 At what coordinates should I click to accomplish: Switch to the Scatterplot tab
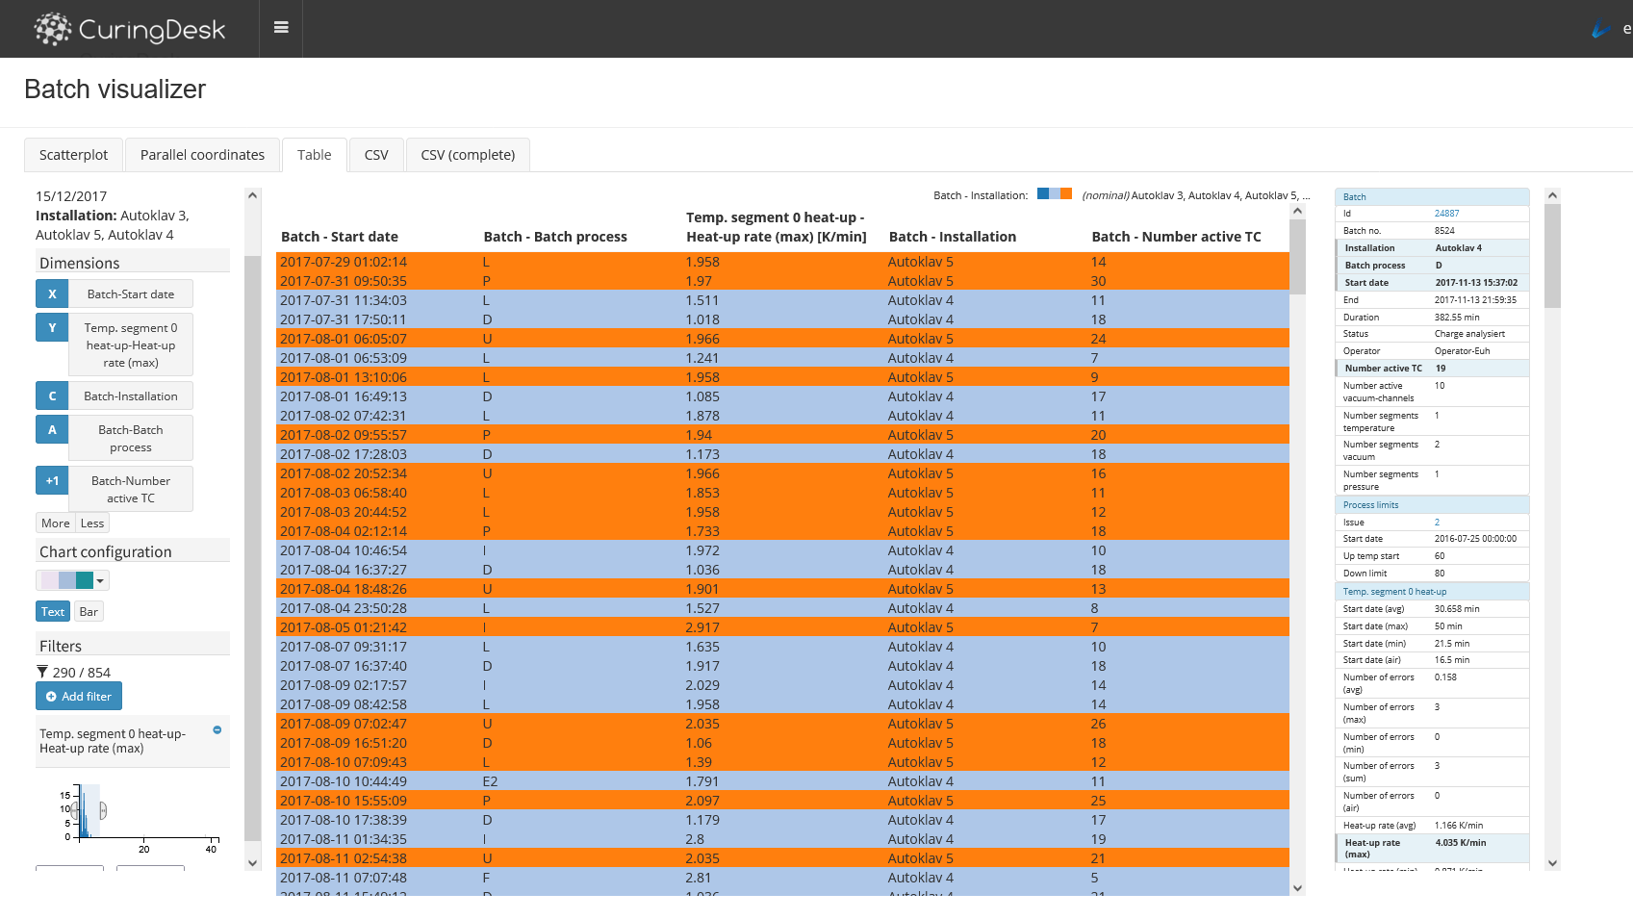pos(73,155)
